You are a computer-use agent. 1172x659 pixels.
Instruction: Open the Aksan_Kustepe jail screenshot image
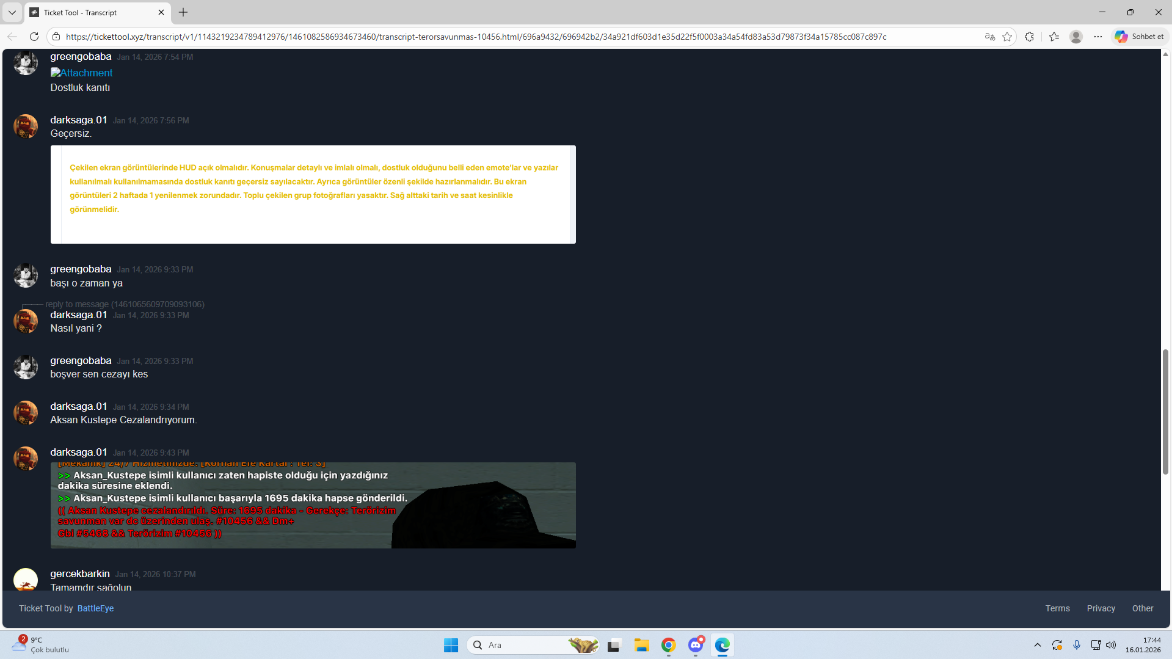[313, 505]
